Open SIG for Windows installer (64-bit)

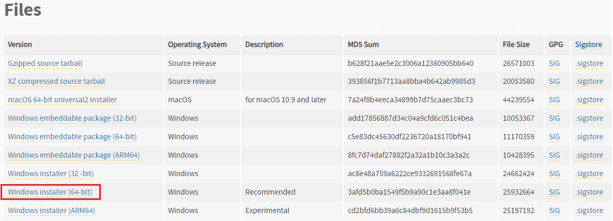tap(554, 192)
